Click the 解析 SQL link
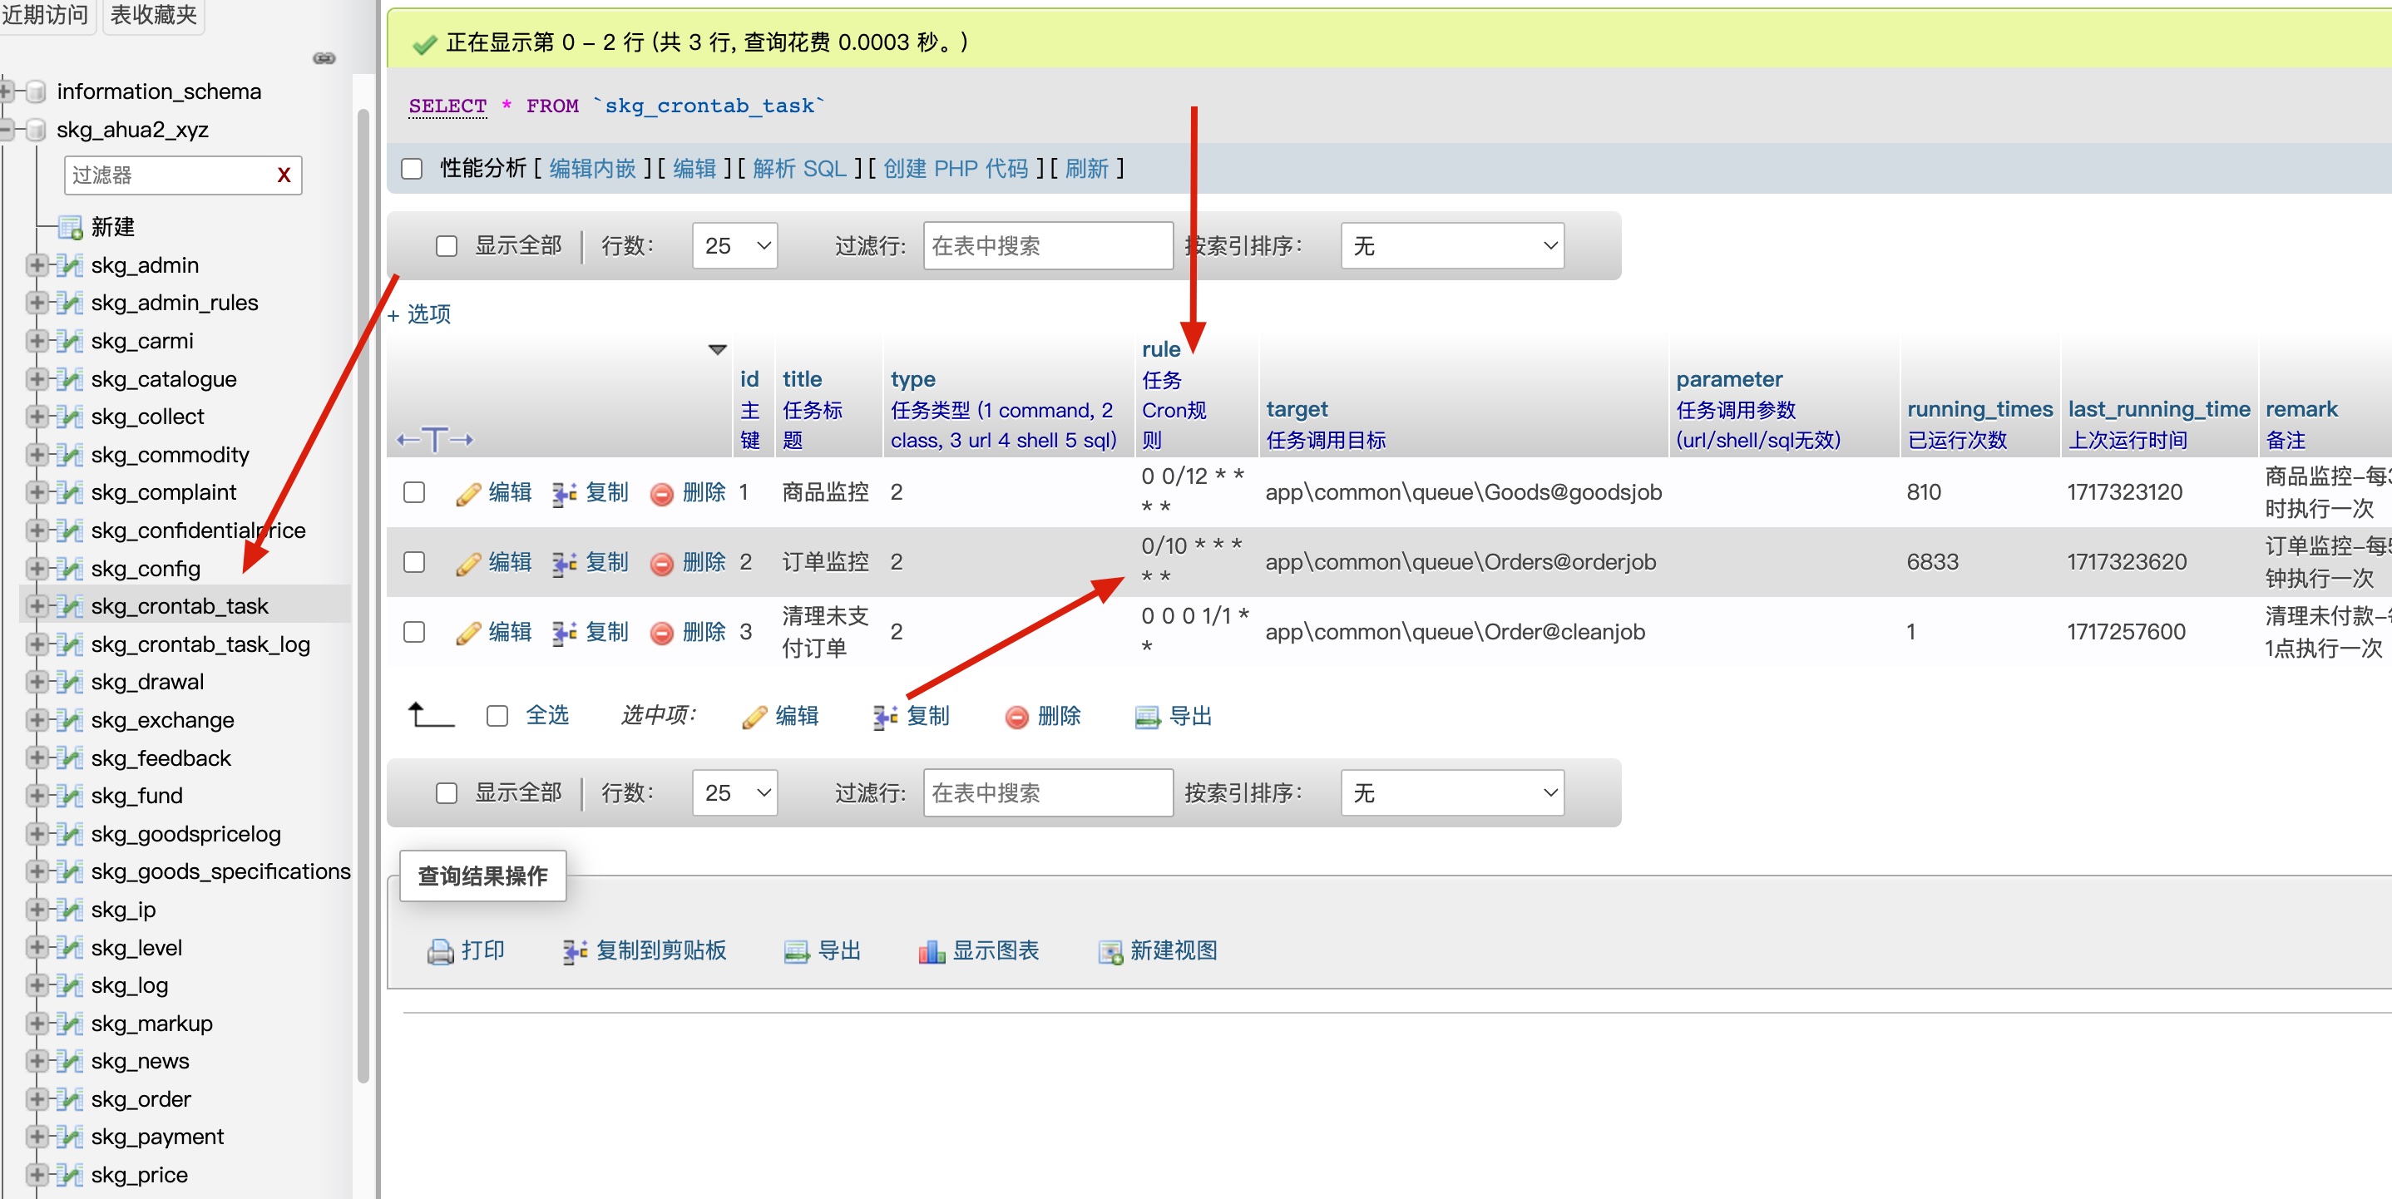This screenshot has height=1199, width=2392. (799, 169)
